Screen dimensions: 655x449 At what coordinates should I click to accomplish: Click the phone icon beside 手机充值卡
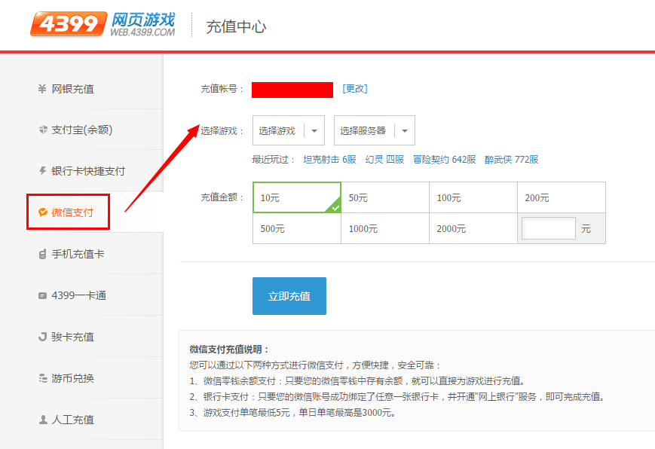[41, 253]
